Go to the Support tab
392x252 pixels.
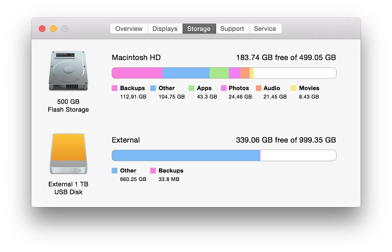click(232, 29)
